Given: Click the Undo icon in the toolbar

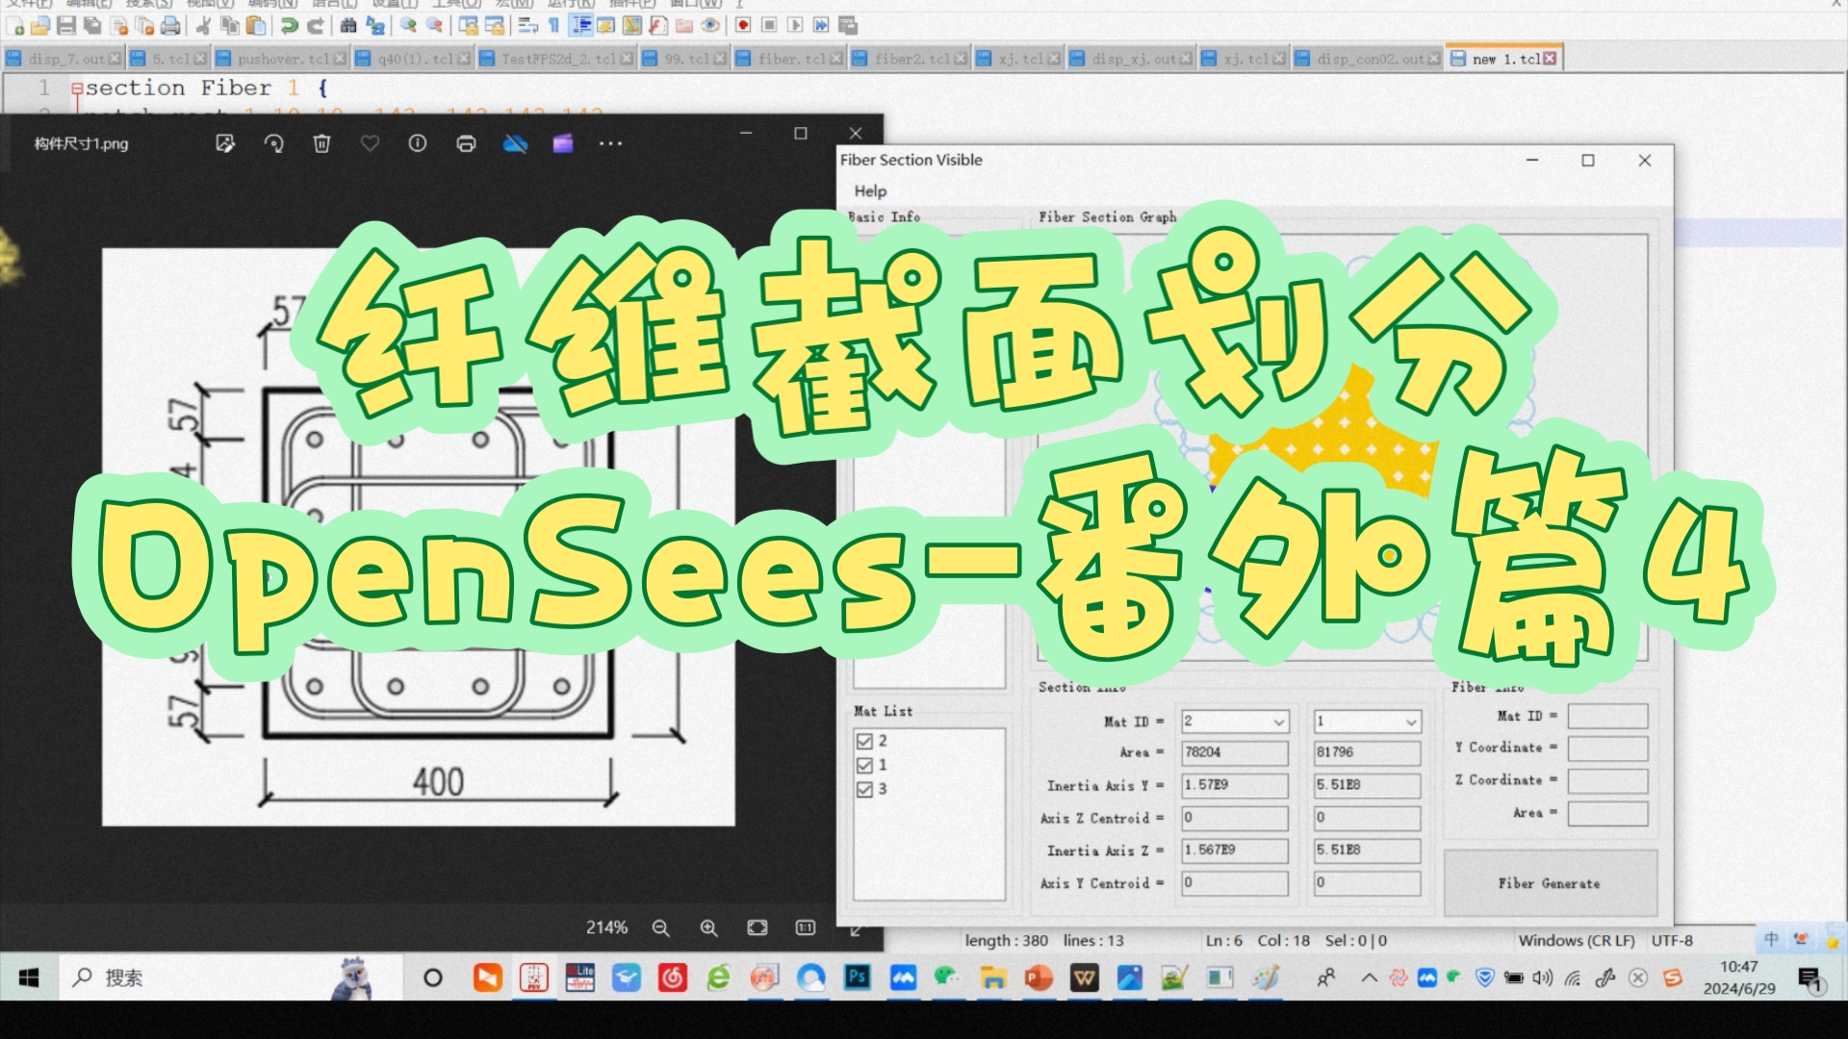Looking at the screenshot, I should click(x=289, y=26).
